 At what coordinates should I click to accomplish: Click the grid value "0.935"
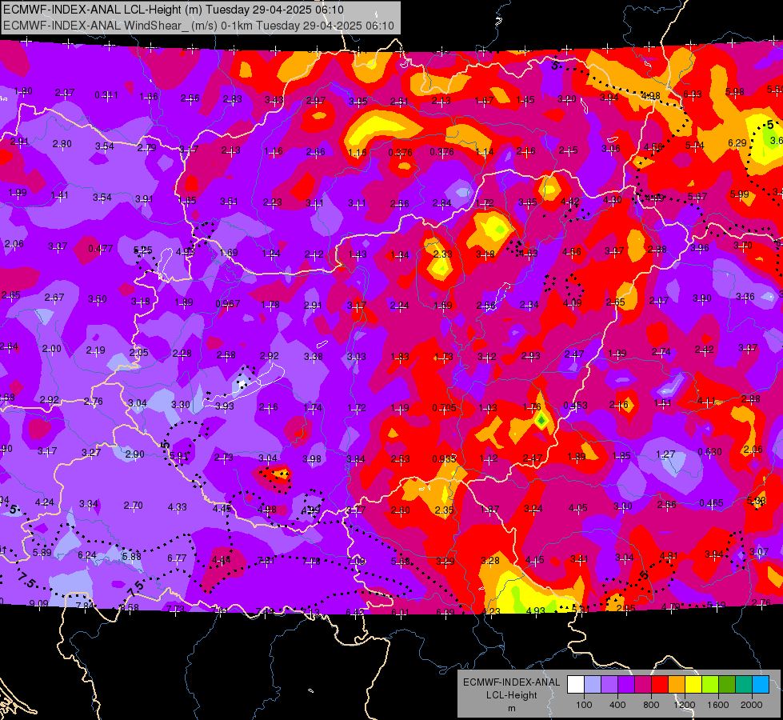point(445,458)
